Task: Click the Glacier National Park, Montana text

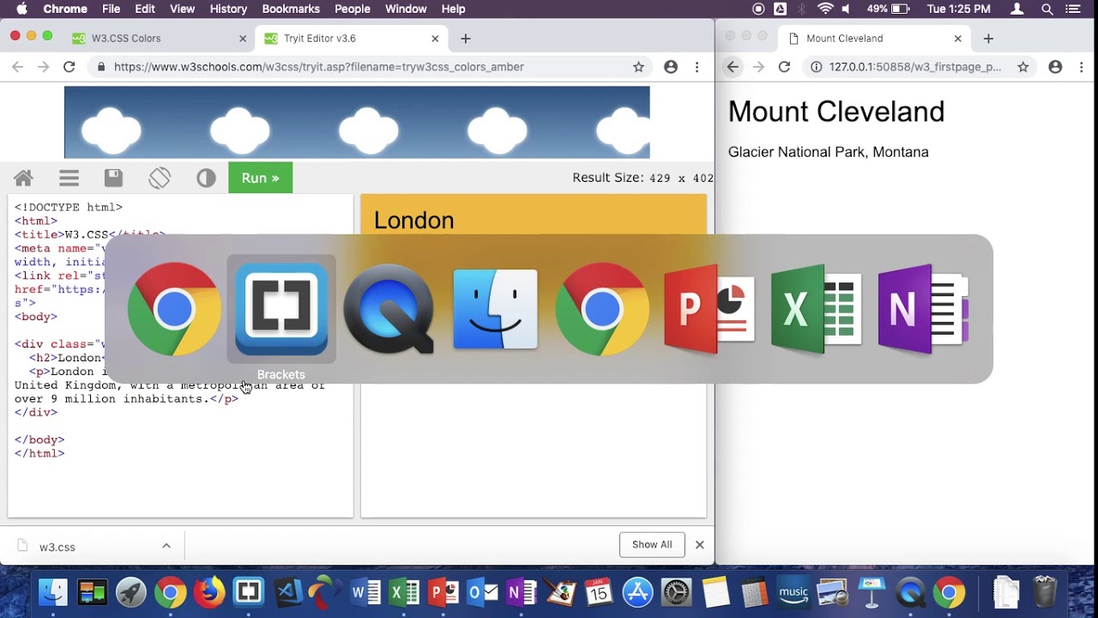Action: (x=829, y=152)
